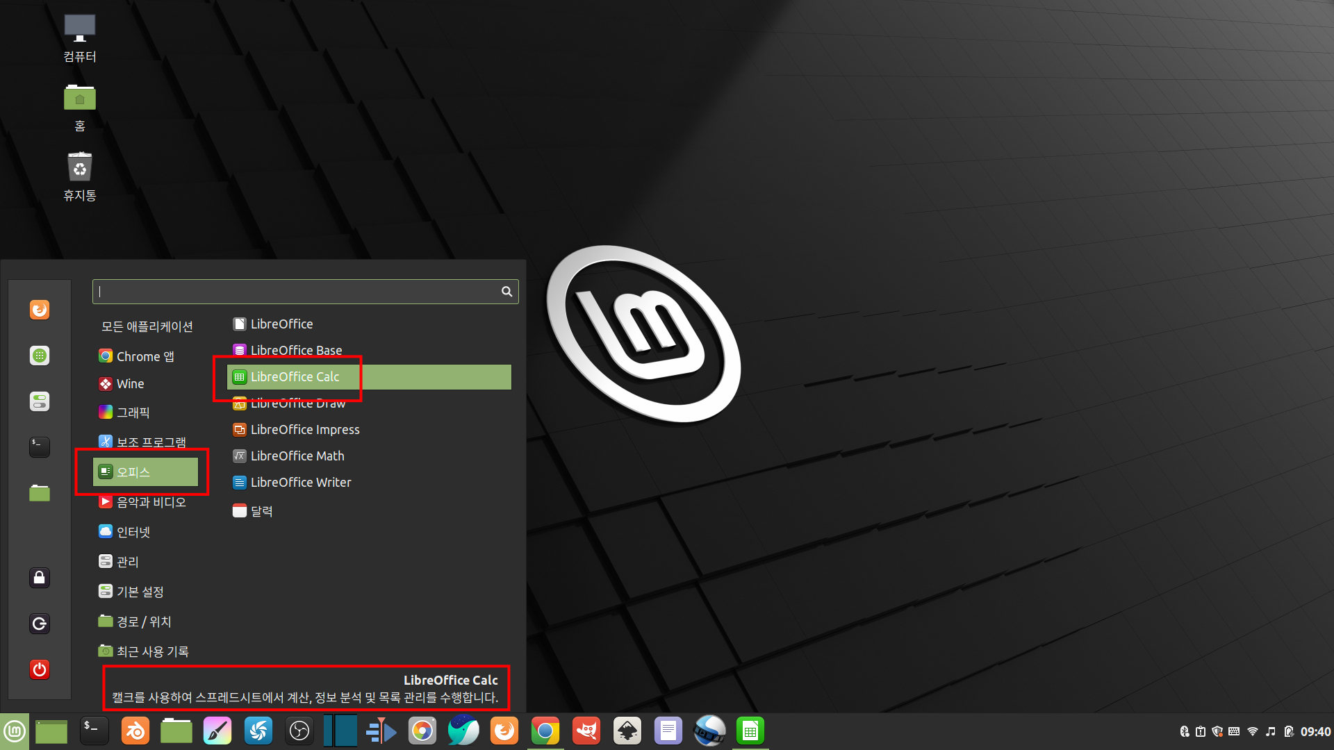Launch the paintbrush drawing app from the panel
The width and height of the screenshot is (1334, 750).
pyautogui.click(x=217, y=731)
